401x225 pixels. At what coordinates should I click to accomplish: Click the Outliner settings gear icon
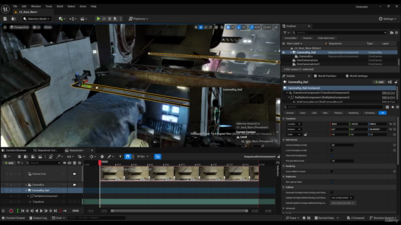tap(397, 32)
